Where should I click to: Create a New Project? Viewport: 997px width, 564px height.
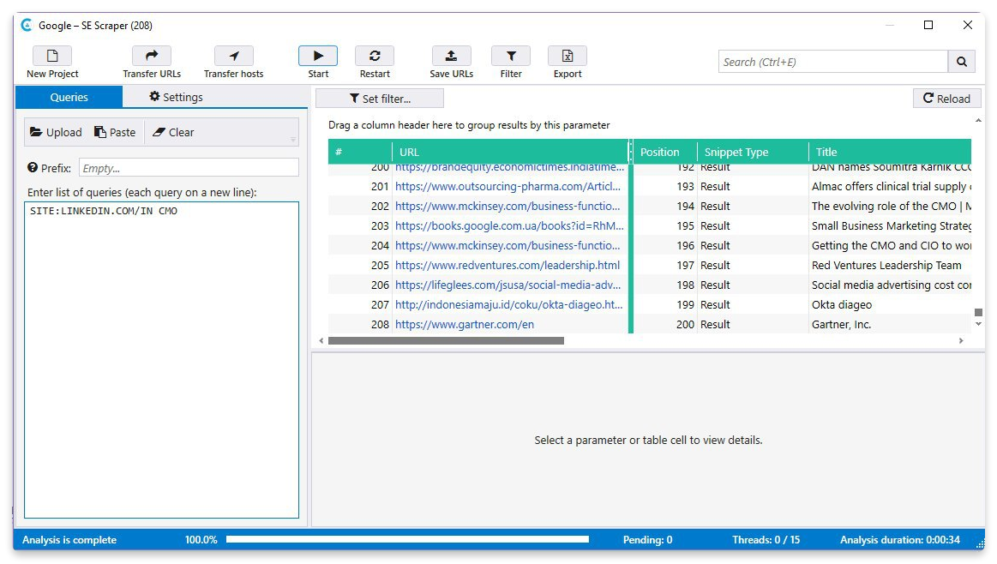point(52,63)
